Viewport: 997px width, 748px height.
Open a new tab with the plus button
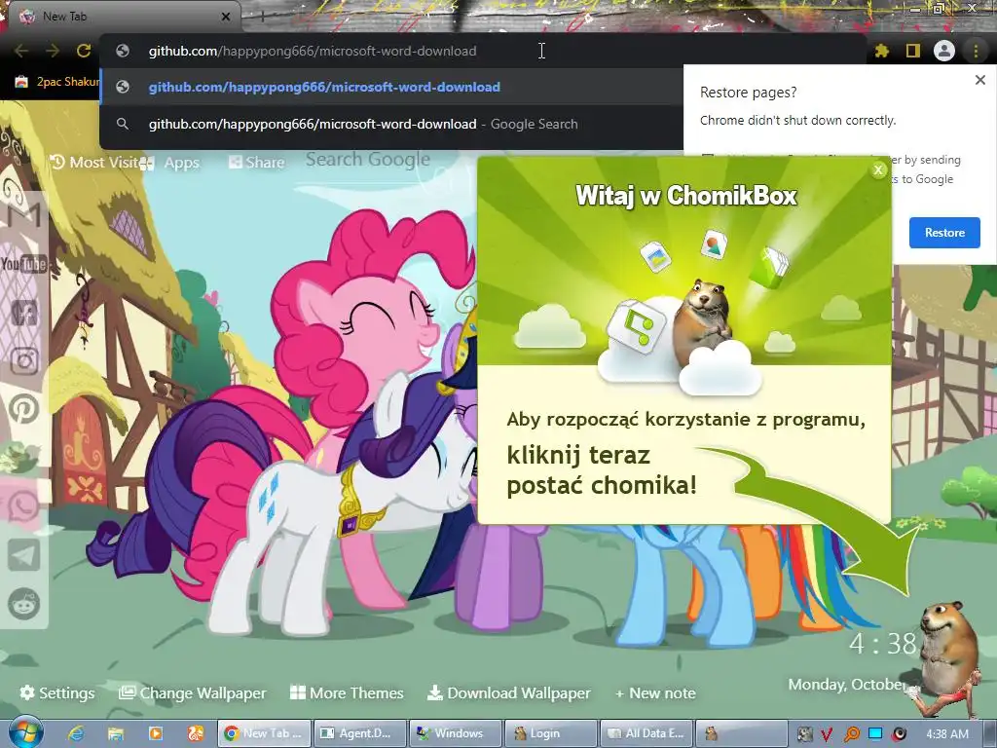[x=262, y=18]
